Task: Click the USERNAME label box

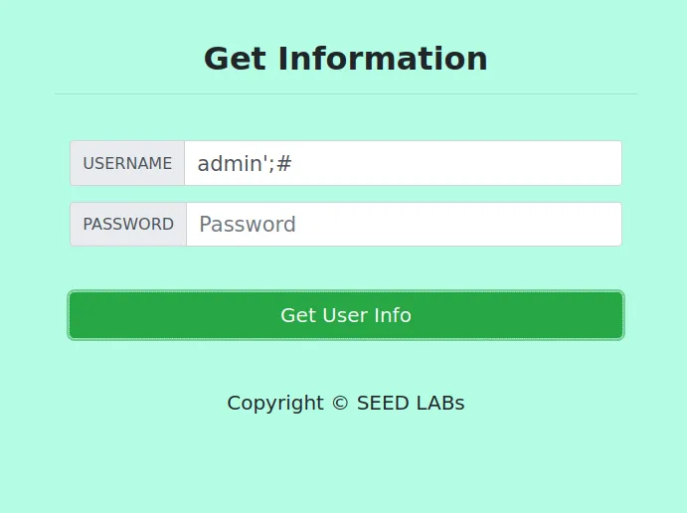Action: coord(127,163)
